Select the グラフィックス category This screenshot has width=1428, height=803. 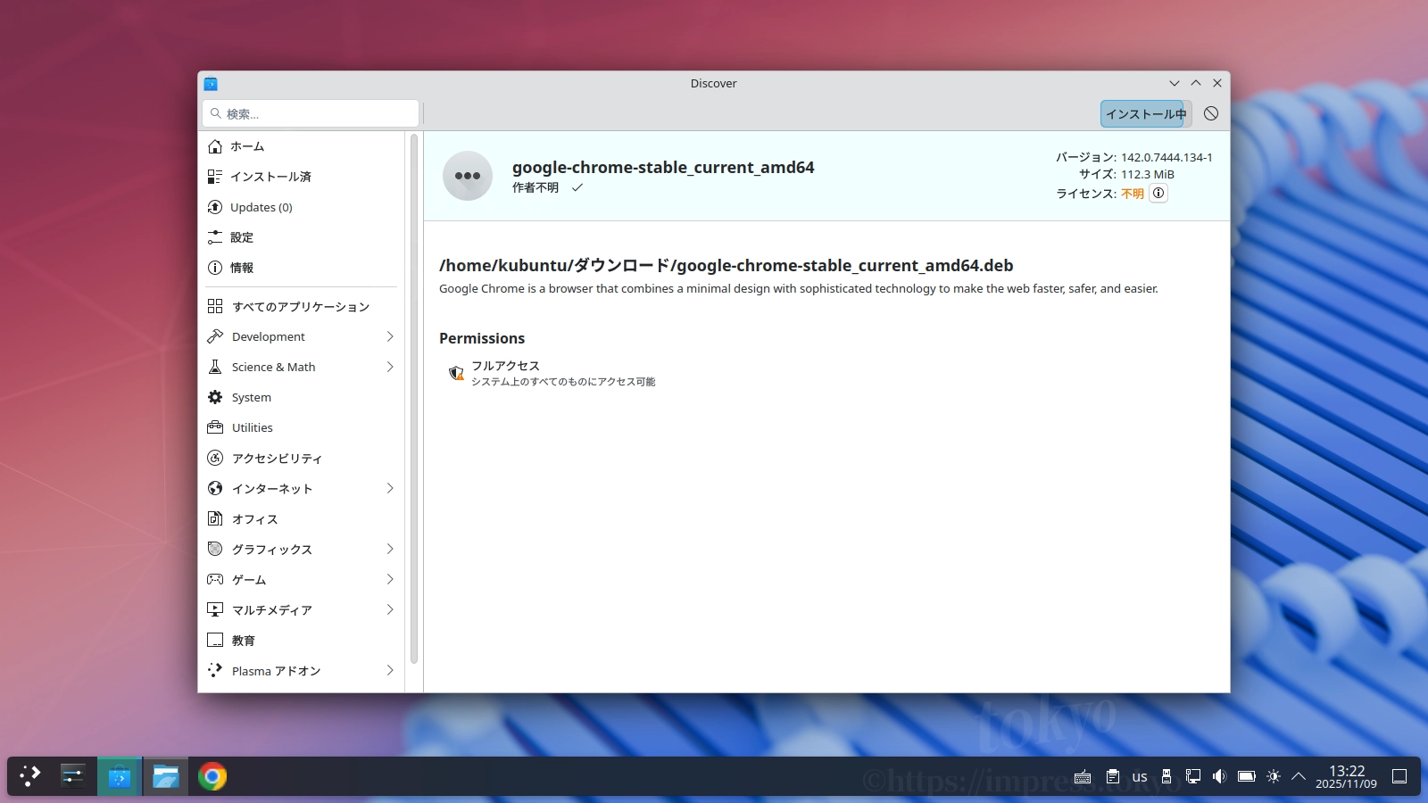coord(302,549)
